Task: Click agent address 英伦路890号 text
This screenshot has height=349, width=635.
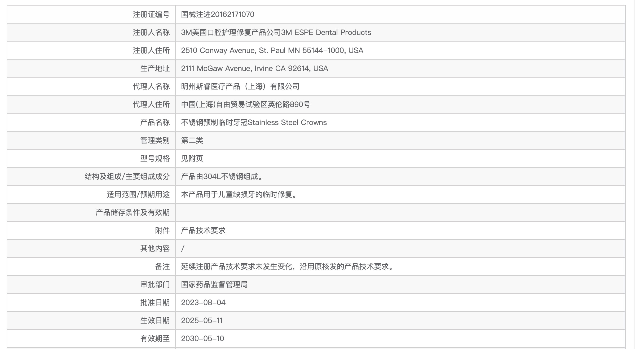Action: [289, 104]
